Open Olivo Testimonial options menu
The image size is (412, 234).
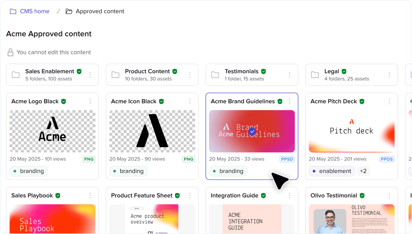pyautogui.click(x=390, y=195)
